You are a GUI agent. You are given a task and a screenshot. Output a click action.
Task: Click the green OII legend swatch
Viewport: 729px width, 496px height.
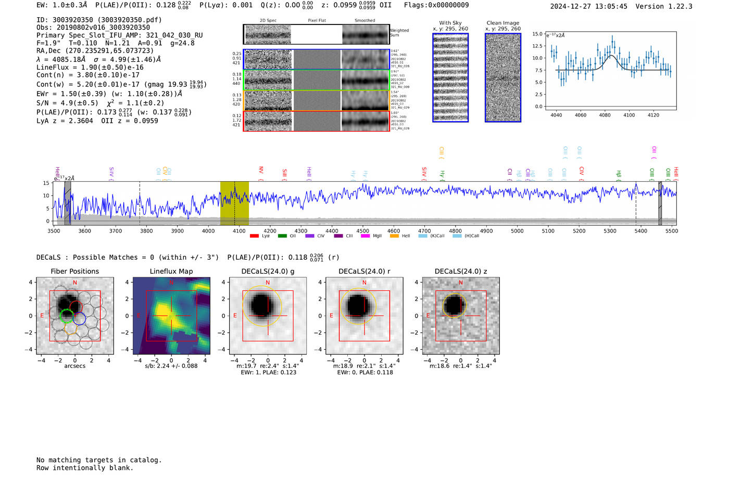coord(282,236)
